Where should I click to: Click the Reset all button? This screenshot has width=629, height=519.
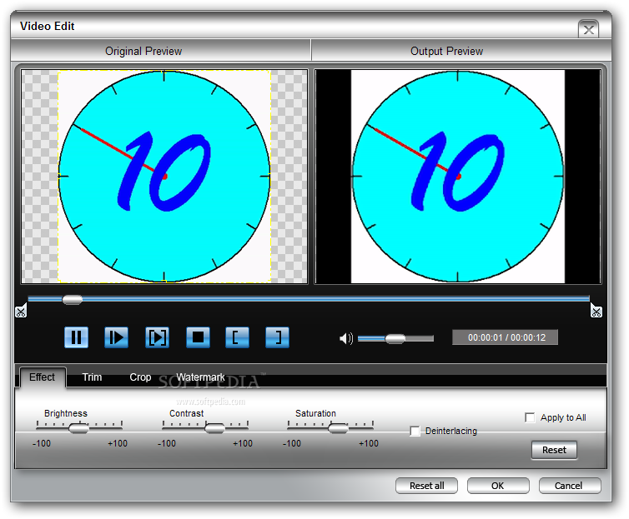(x=426, y=486)
